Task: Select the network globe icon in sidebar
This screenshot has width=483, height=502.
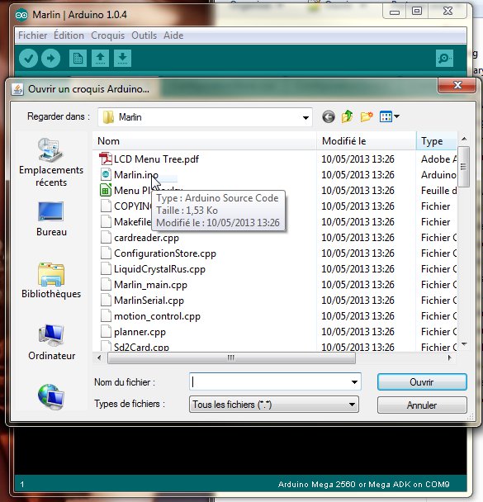Action: pos(51,397)
